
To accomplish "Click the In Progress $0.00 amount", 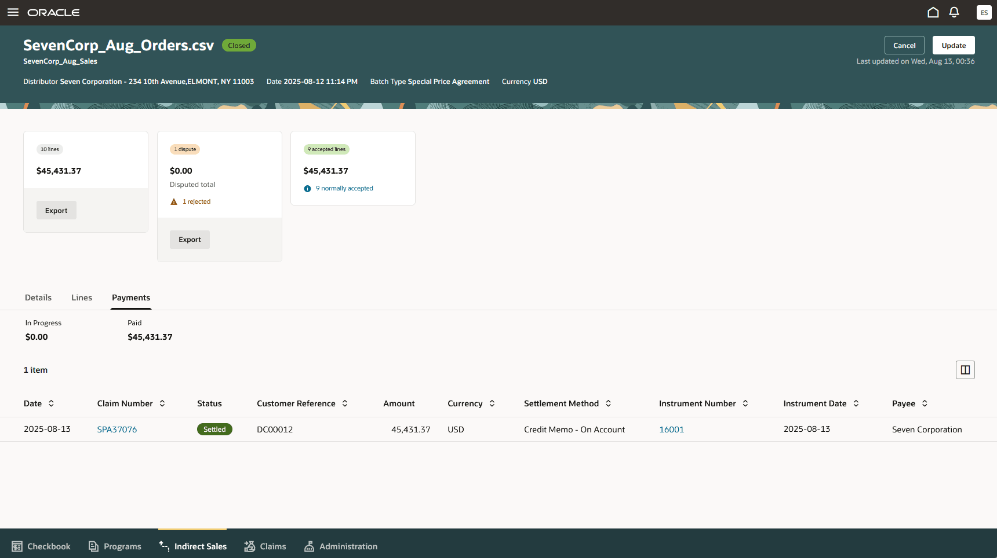I will pyautogui.click(x=37, y=337).
